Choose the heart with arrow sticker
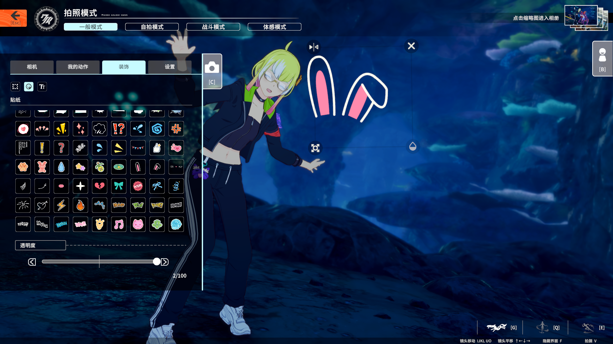 42,205
